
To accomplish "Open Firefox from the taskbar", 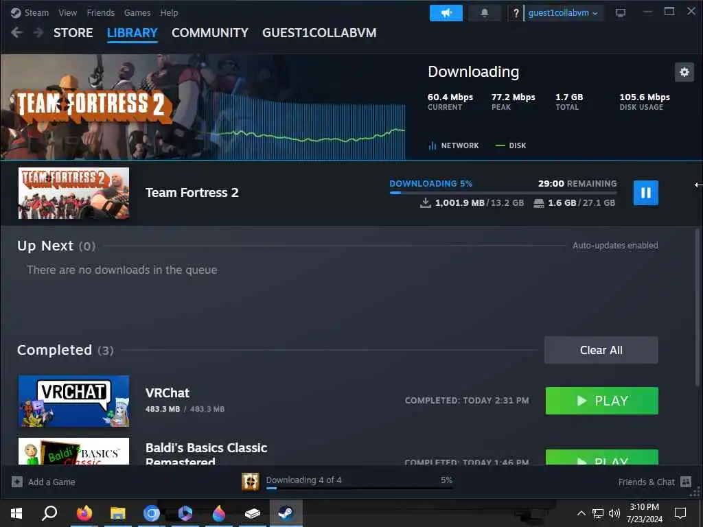I will pyautogui.click(x=84, y=513).
